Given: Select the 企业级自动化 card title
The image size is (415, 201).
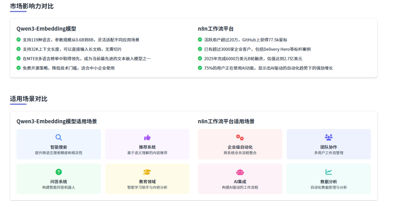Looking at the screenshot, I should [240, 147].
